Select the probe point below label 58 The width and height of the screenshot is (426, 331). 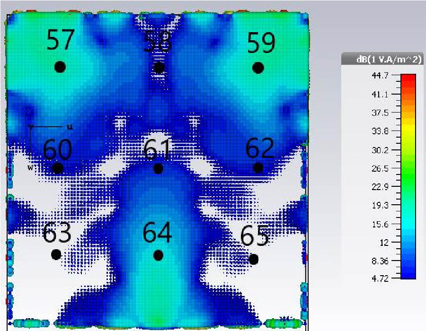pos(160,68)
